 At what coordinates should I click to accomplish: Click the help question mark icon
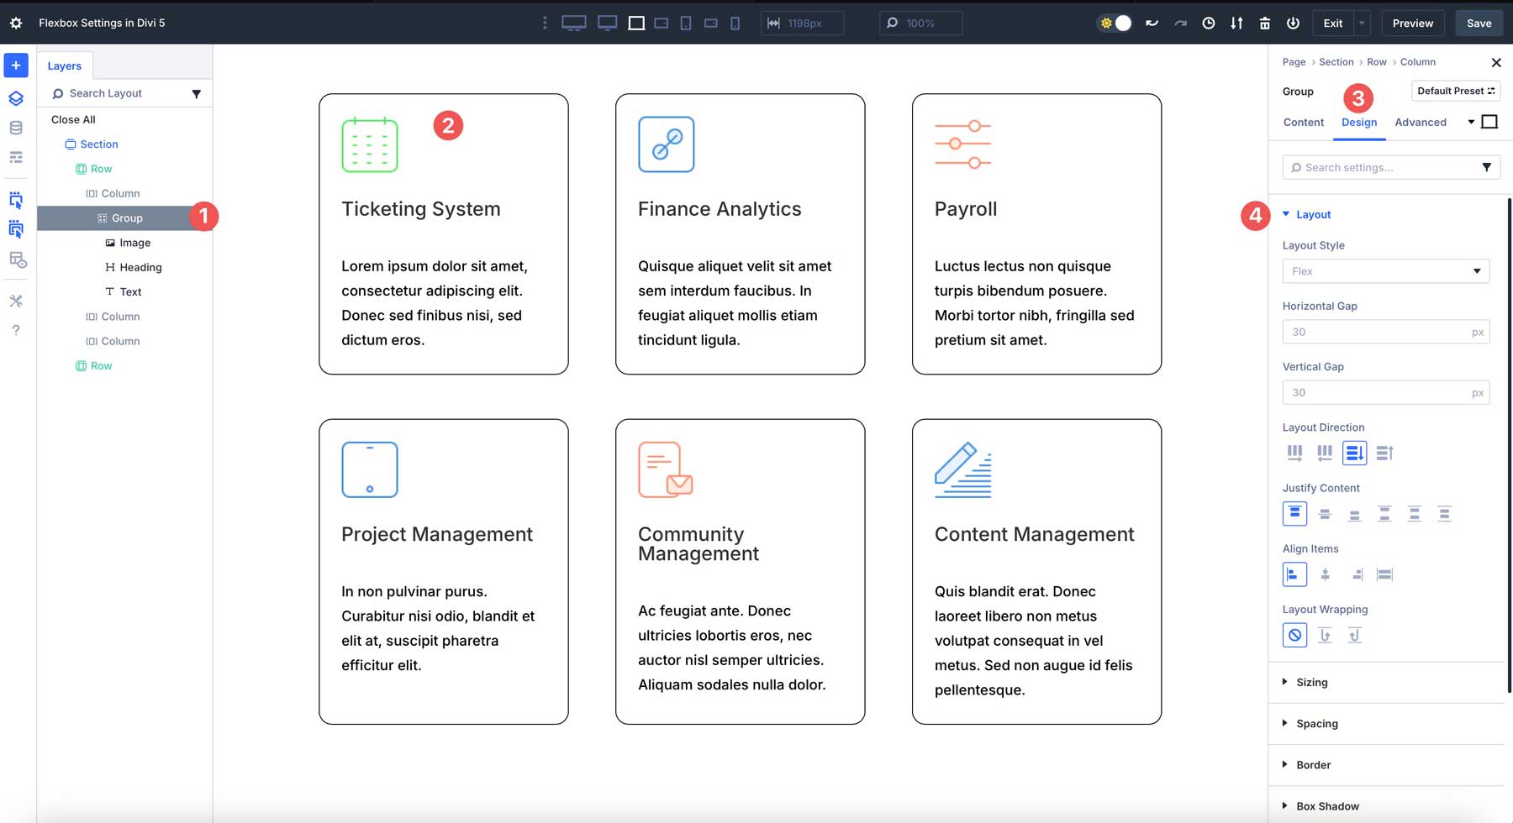point(16,330)
